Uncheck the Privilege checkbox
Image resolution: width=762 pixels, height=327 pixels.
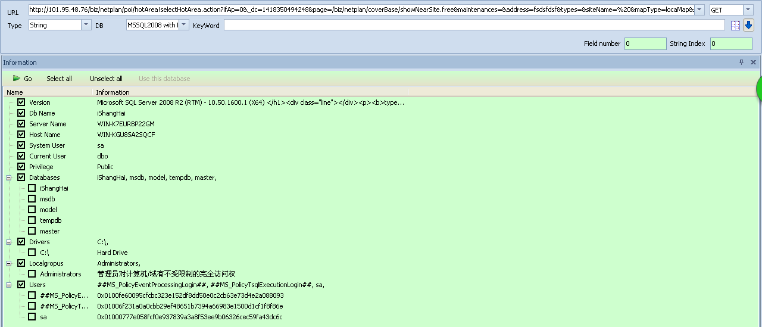click(21, 167)
